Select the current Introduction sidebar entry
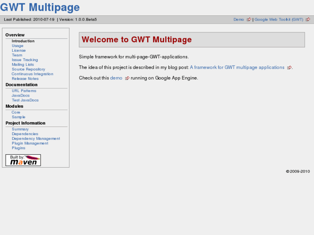Screen dimensions: 314x235 23,41
